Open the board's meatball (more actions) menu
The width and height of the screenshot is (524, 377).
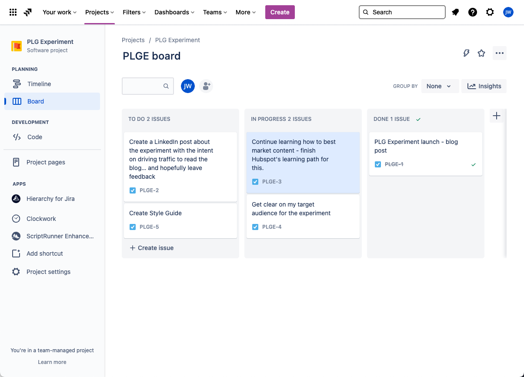tap(499, 53)
